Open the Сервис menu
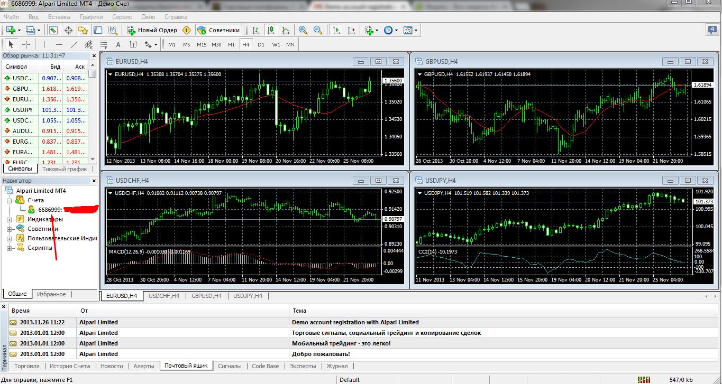Screen dimensions: 722x384 [122, 16]
